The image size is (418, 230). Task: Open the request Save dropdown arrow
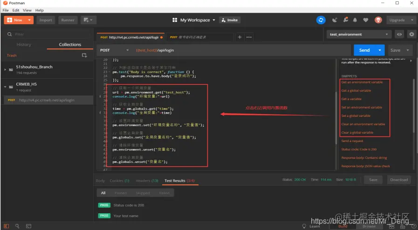click(x=408, y=50)
